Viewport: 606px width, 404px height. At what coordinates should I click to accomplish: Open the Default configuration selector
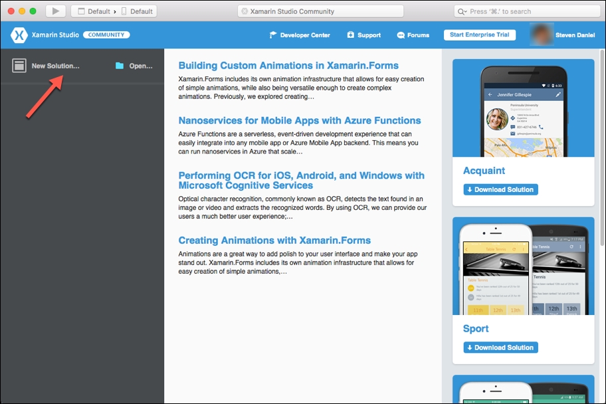coord(93,11)
